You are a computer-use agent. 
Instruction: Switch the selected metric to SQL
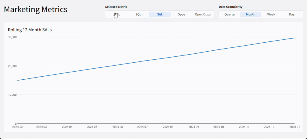[138, 14]
